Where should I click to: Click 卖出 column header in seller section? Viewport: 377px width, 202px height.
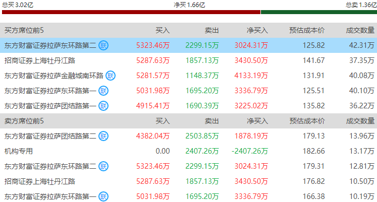click(x=211, y=121)
